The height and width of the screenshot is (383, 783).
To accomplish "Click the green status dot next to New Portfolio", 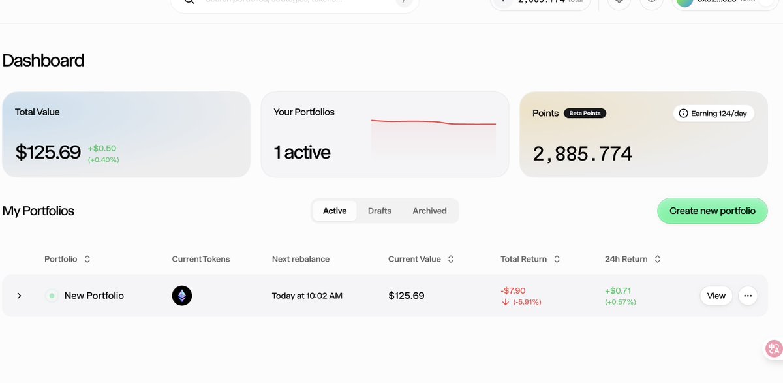I will tap(52, 296).
